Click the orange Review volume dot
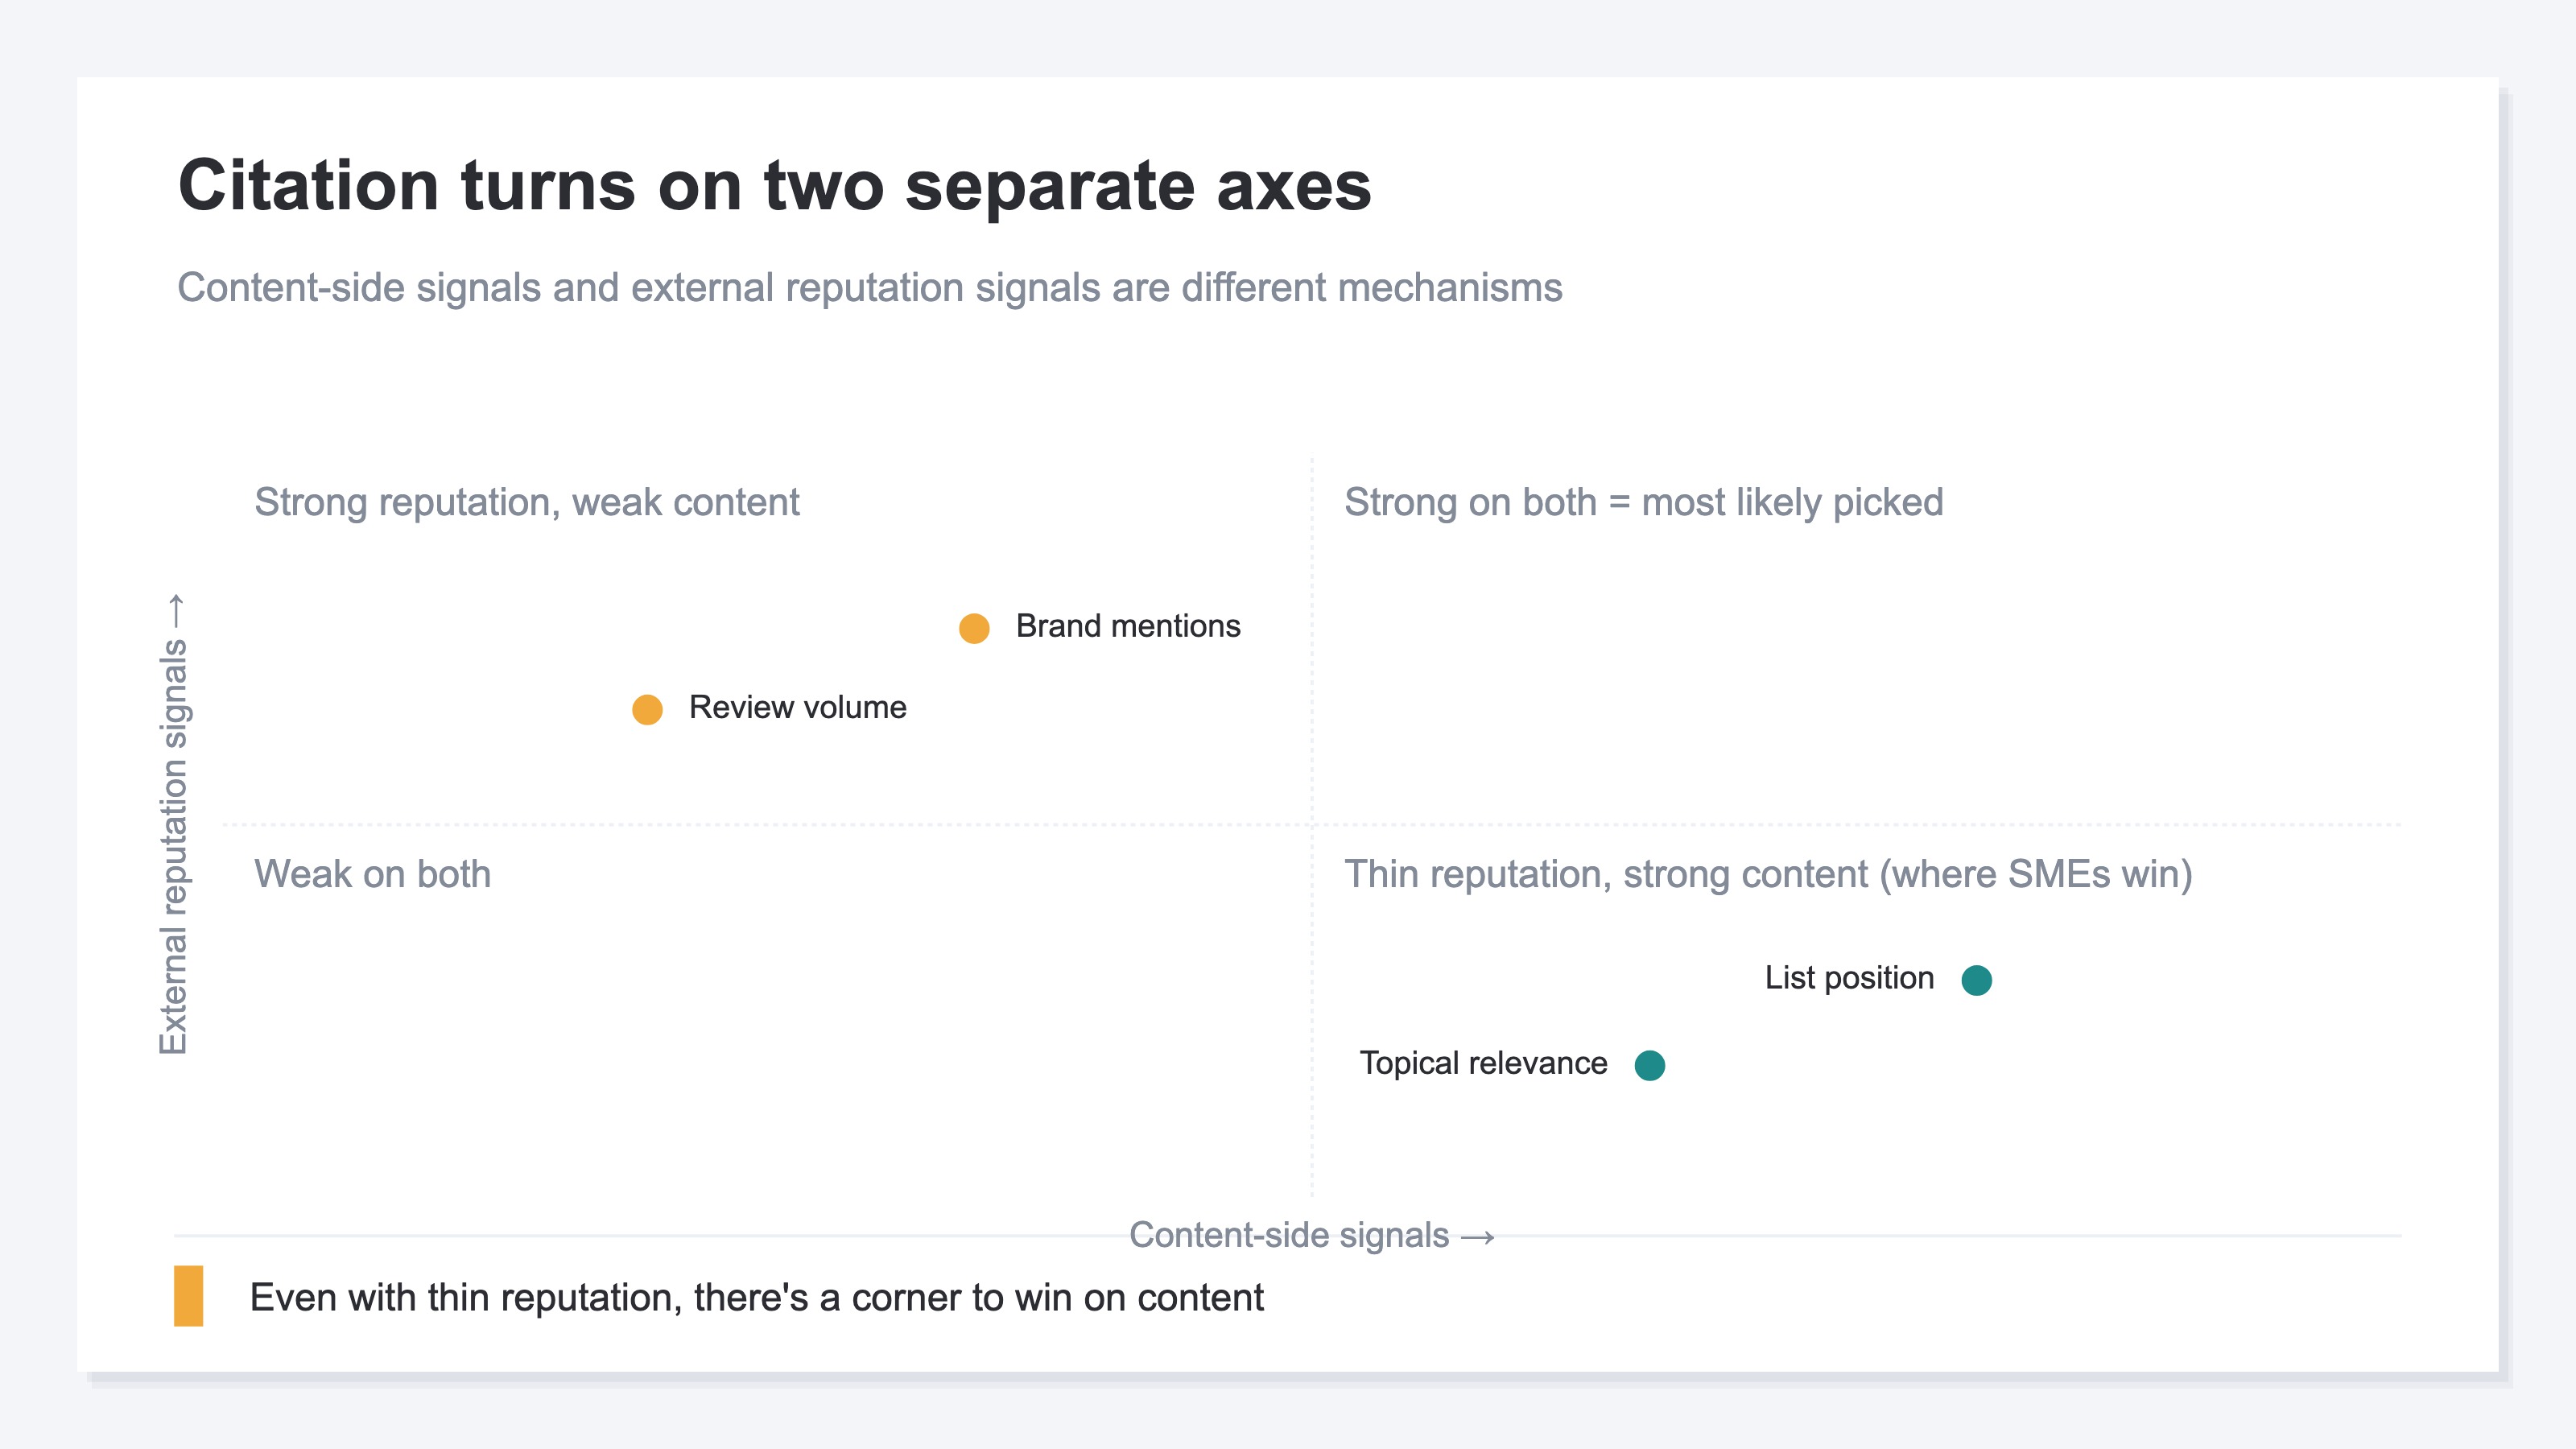The image size is (2576, 1449). click(647, 709)
